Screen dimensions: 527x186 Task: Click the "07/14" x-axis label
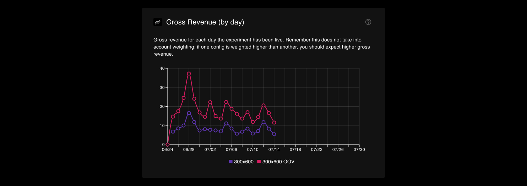[274, 150]
